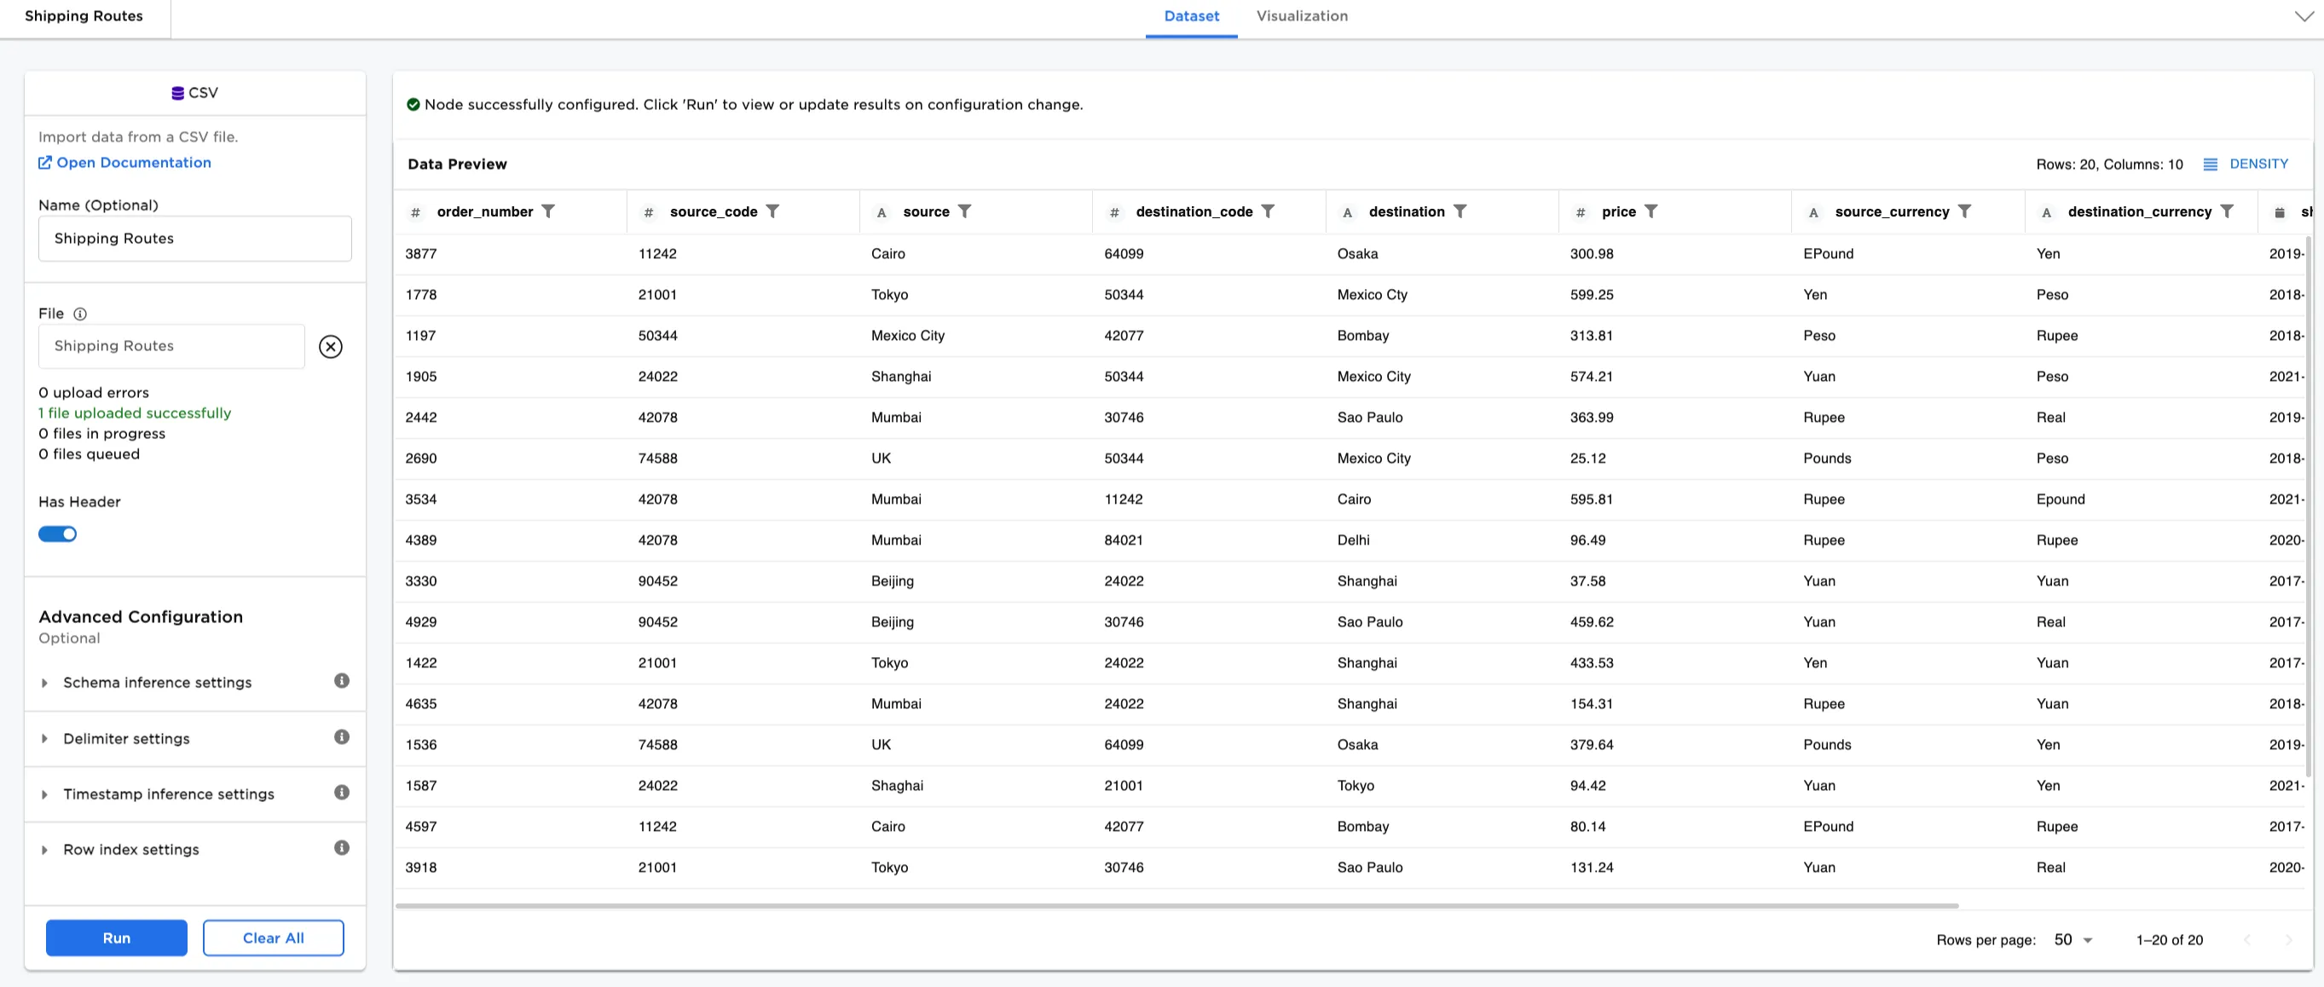Remove the uploaded Shipping Routes file
Viewport: 2324px width, 987px height.
[x=330, y=346]
